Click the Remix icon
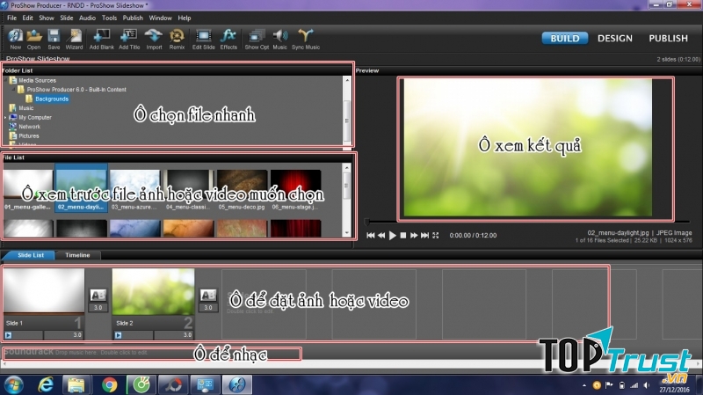This screenshot has height=395, width=703. click(178, 36)
